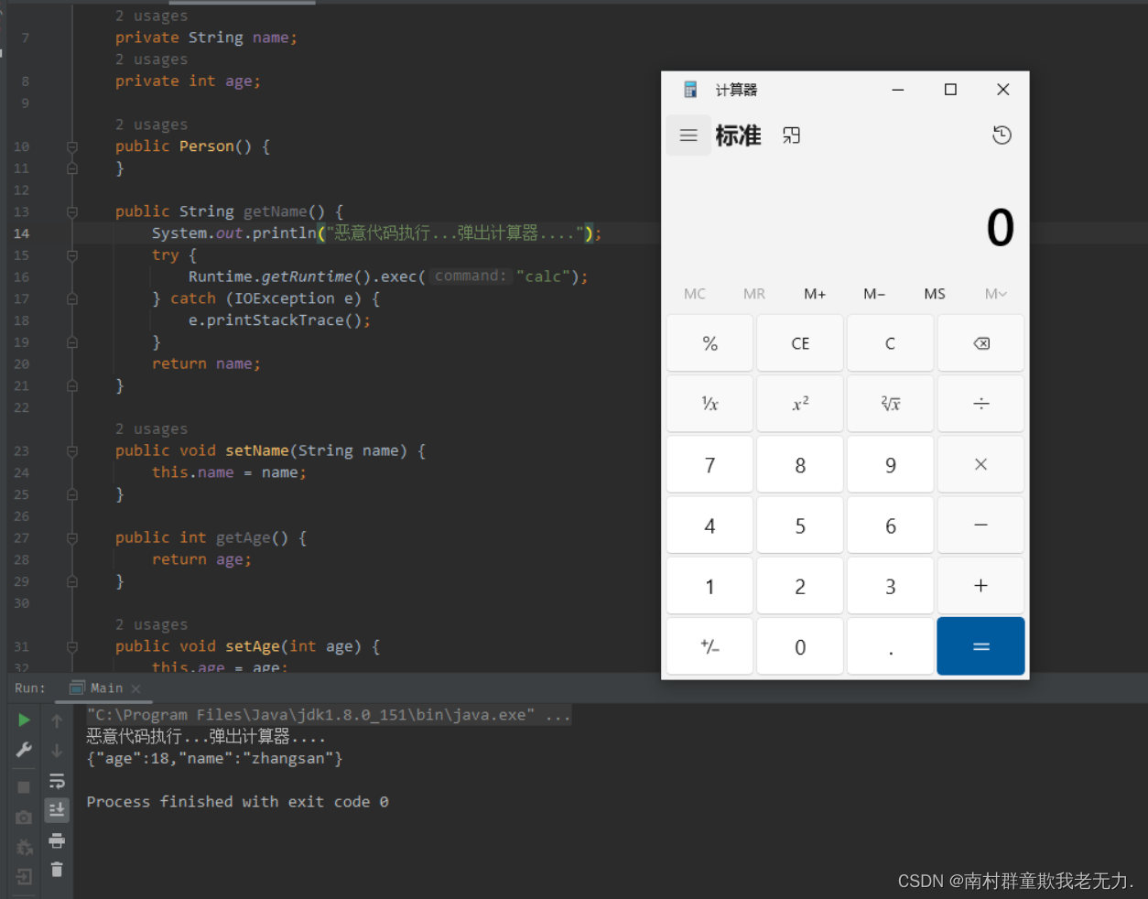This screenshot has width=1148, height=899.
Task: Click "Process finished with exit code 0"
Action: 237,801
